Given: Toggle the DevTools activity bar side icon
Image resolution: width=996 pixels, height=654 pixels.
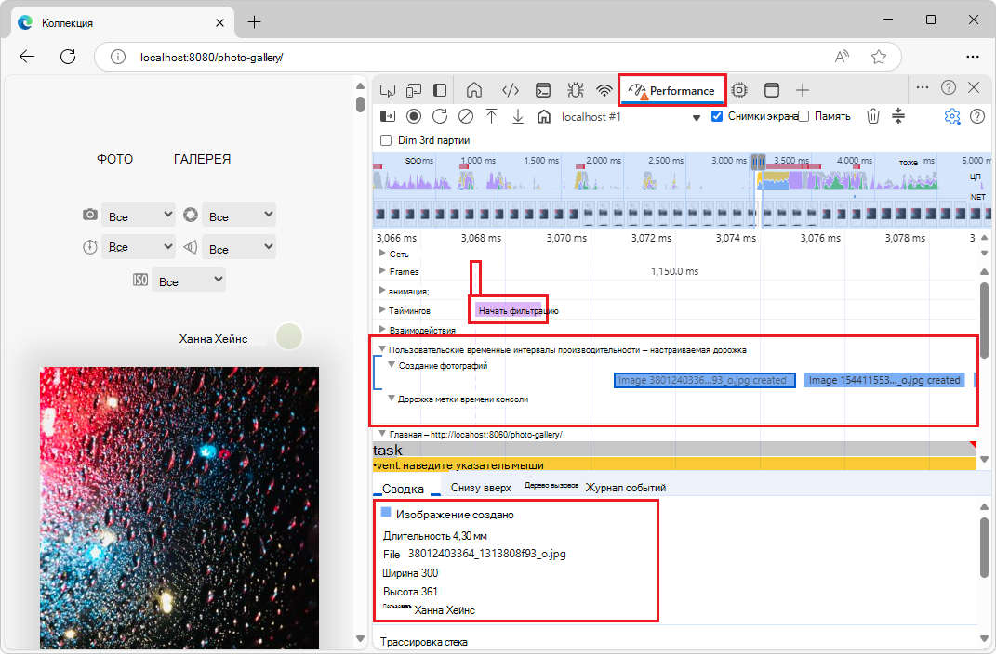Looking at the screenshot, I should click(x=440, y=90).
